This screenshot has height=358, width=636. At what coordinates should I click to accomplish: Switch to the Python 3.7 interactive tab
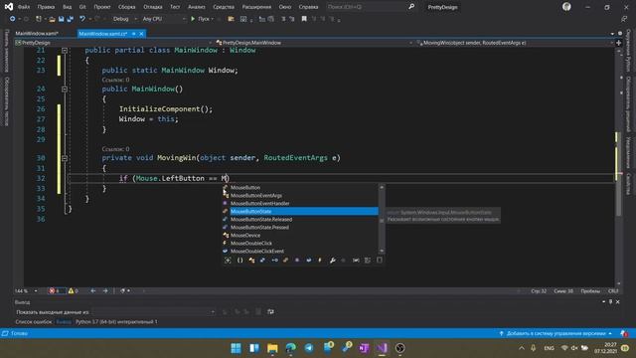click(116, 322)
